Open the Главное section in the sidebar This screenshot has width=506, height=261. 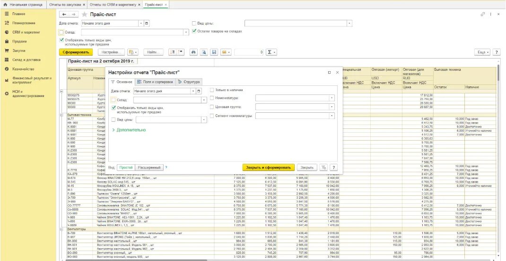pos(19,14)
